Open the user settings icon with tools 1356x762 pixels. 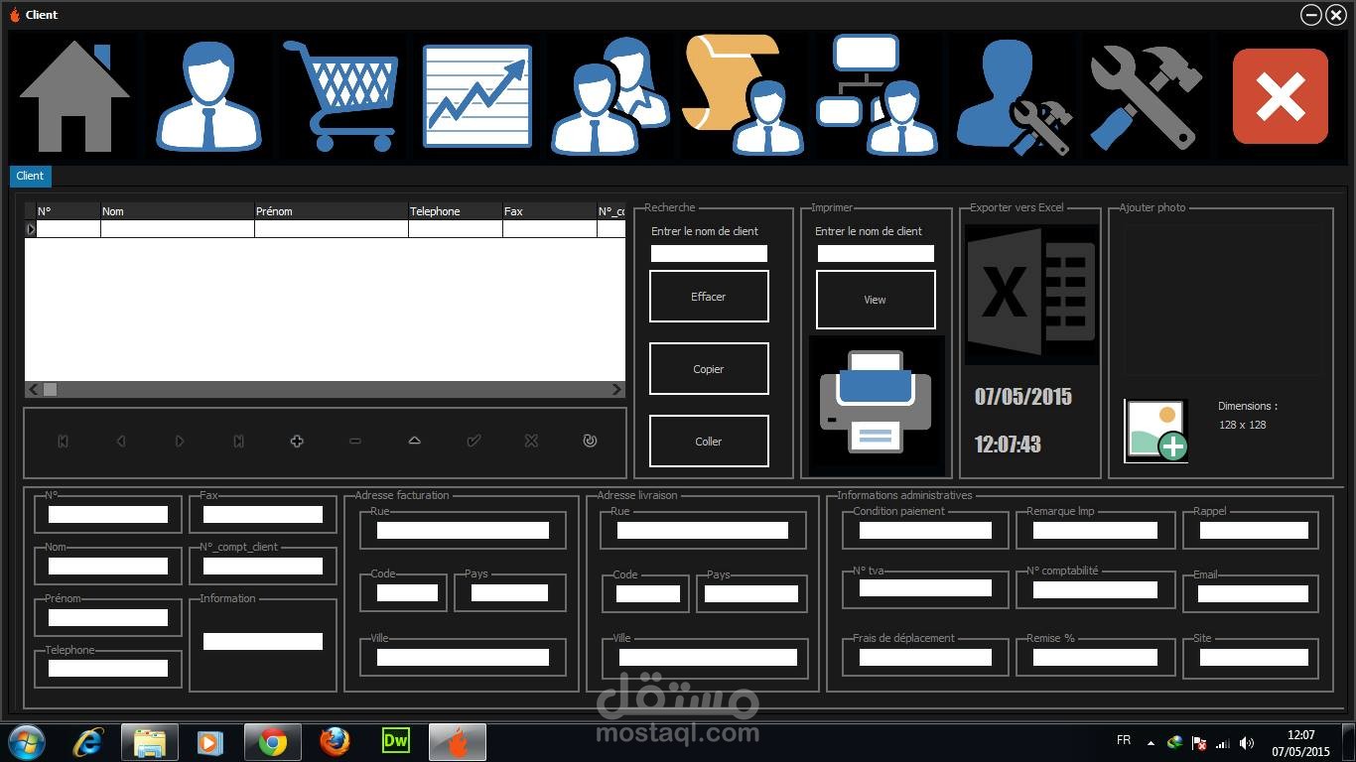pyautogui.click(x=1014, y=96)
